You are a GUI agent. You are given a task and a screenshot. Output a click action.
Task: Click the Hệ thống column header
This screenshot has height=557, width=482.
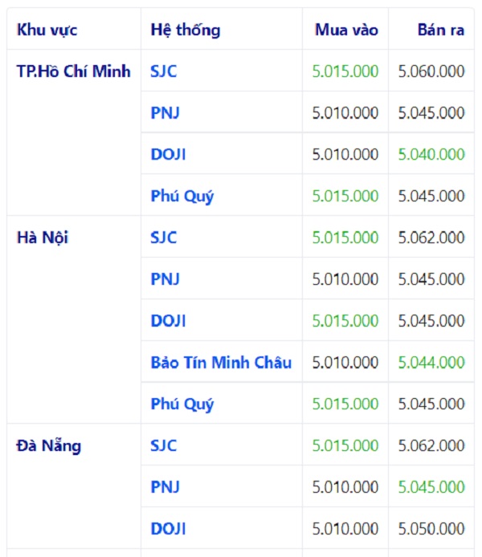click(x=186, y=30)
